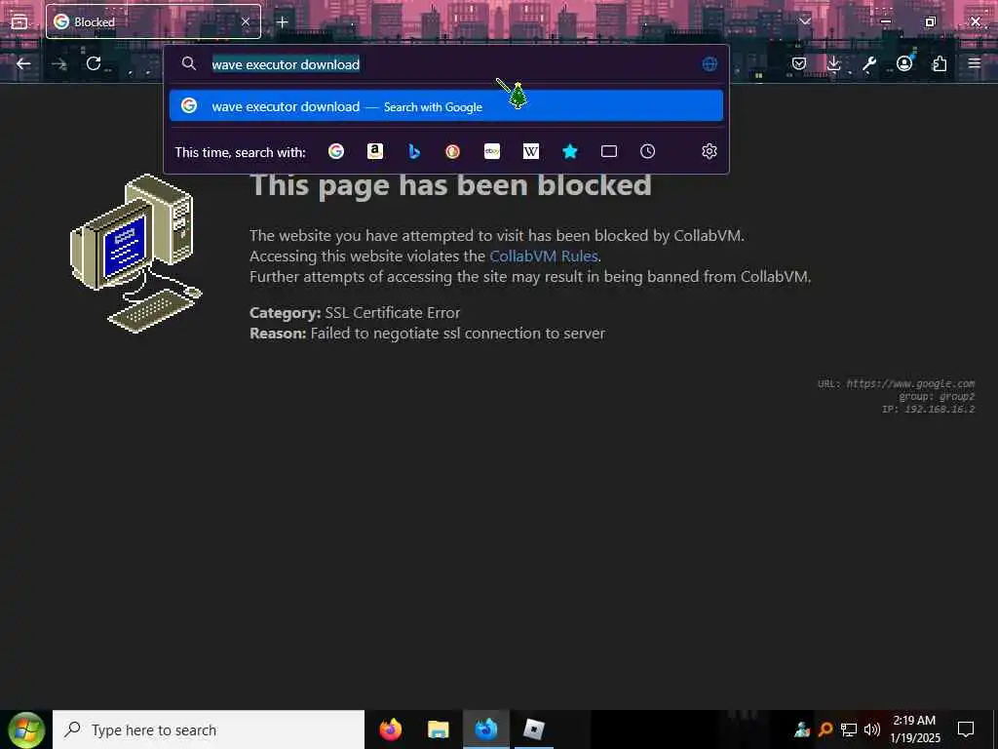Select the Blocked tab
The image size is (998, 749).
point(153,21)
